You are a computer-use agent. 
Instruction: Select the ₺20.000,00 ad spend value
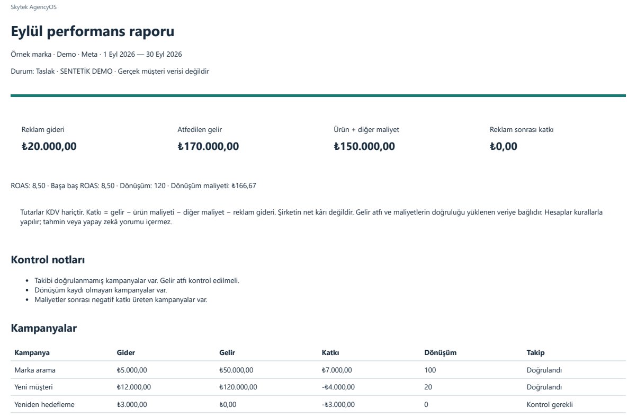click(x=49, y=146)
